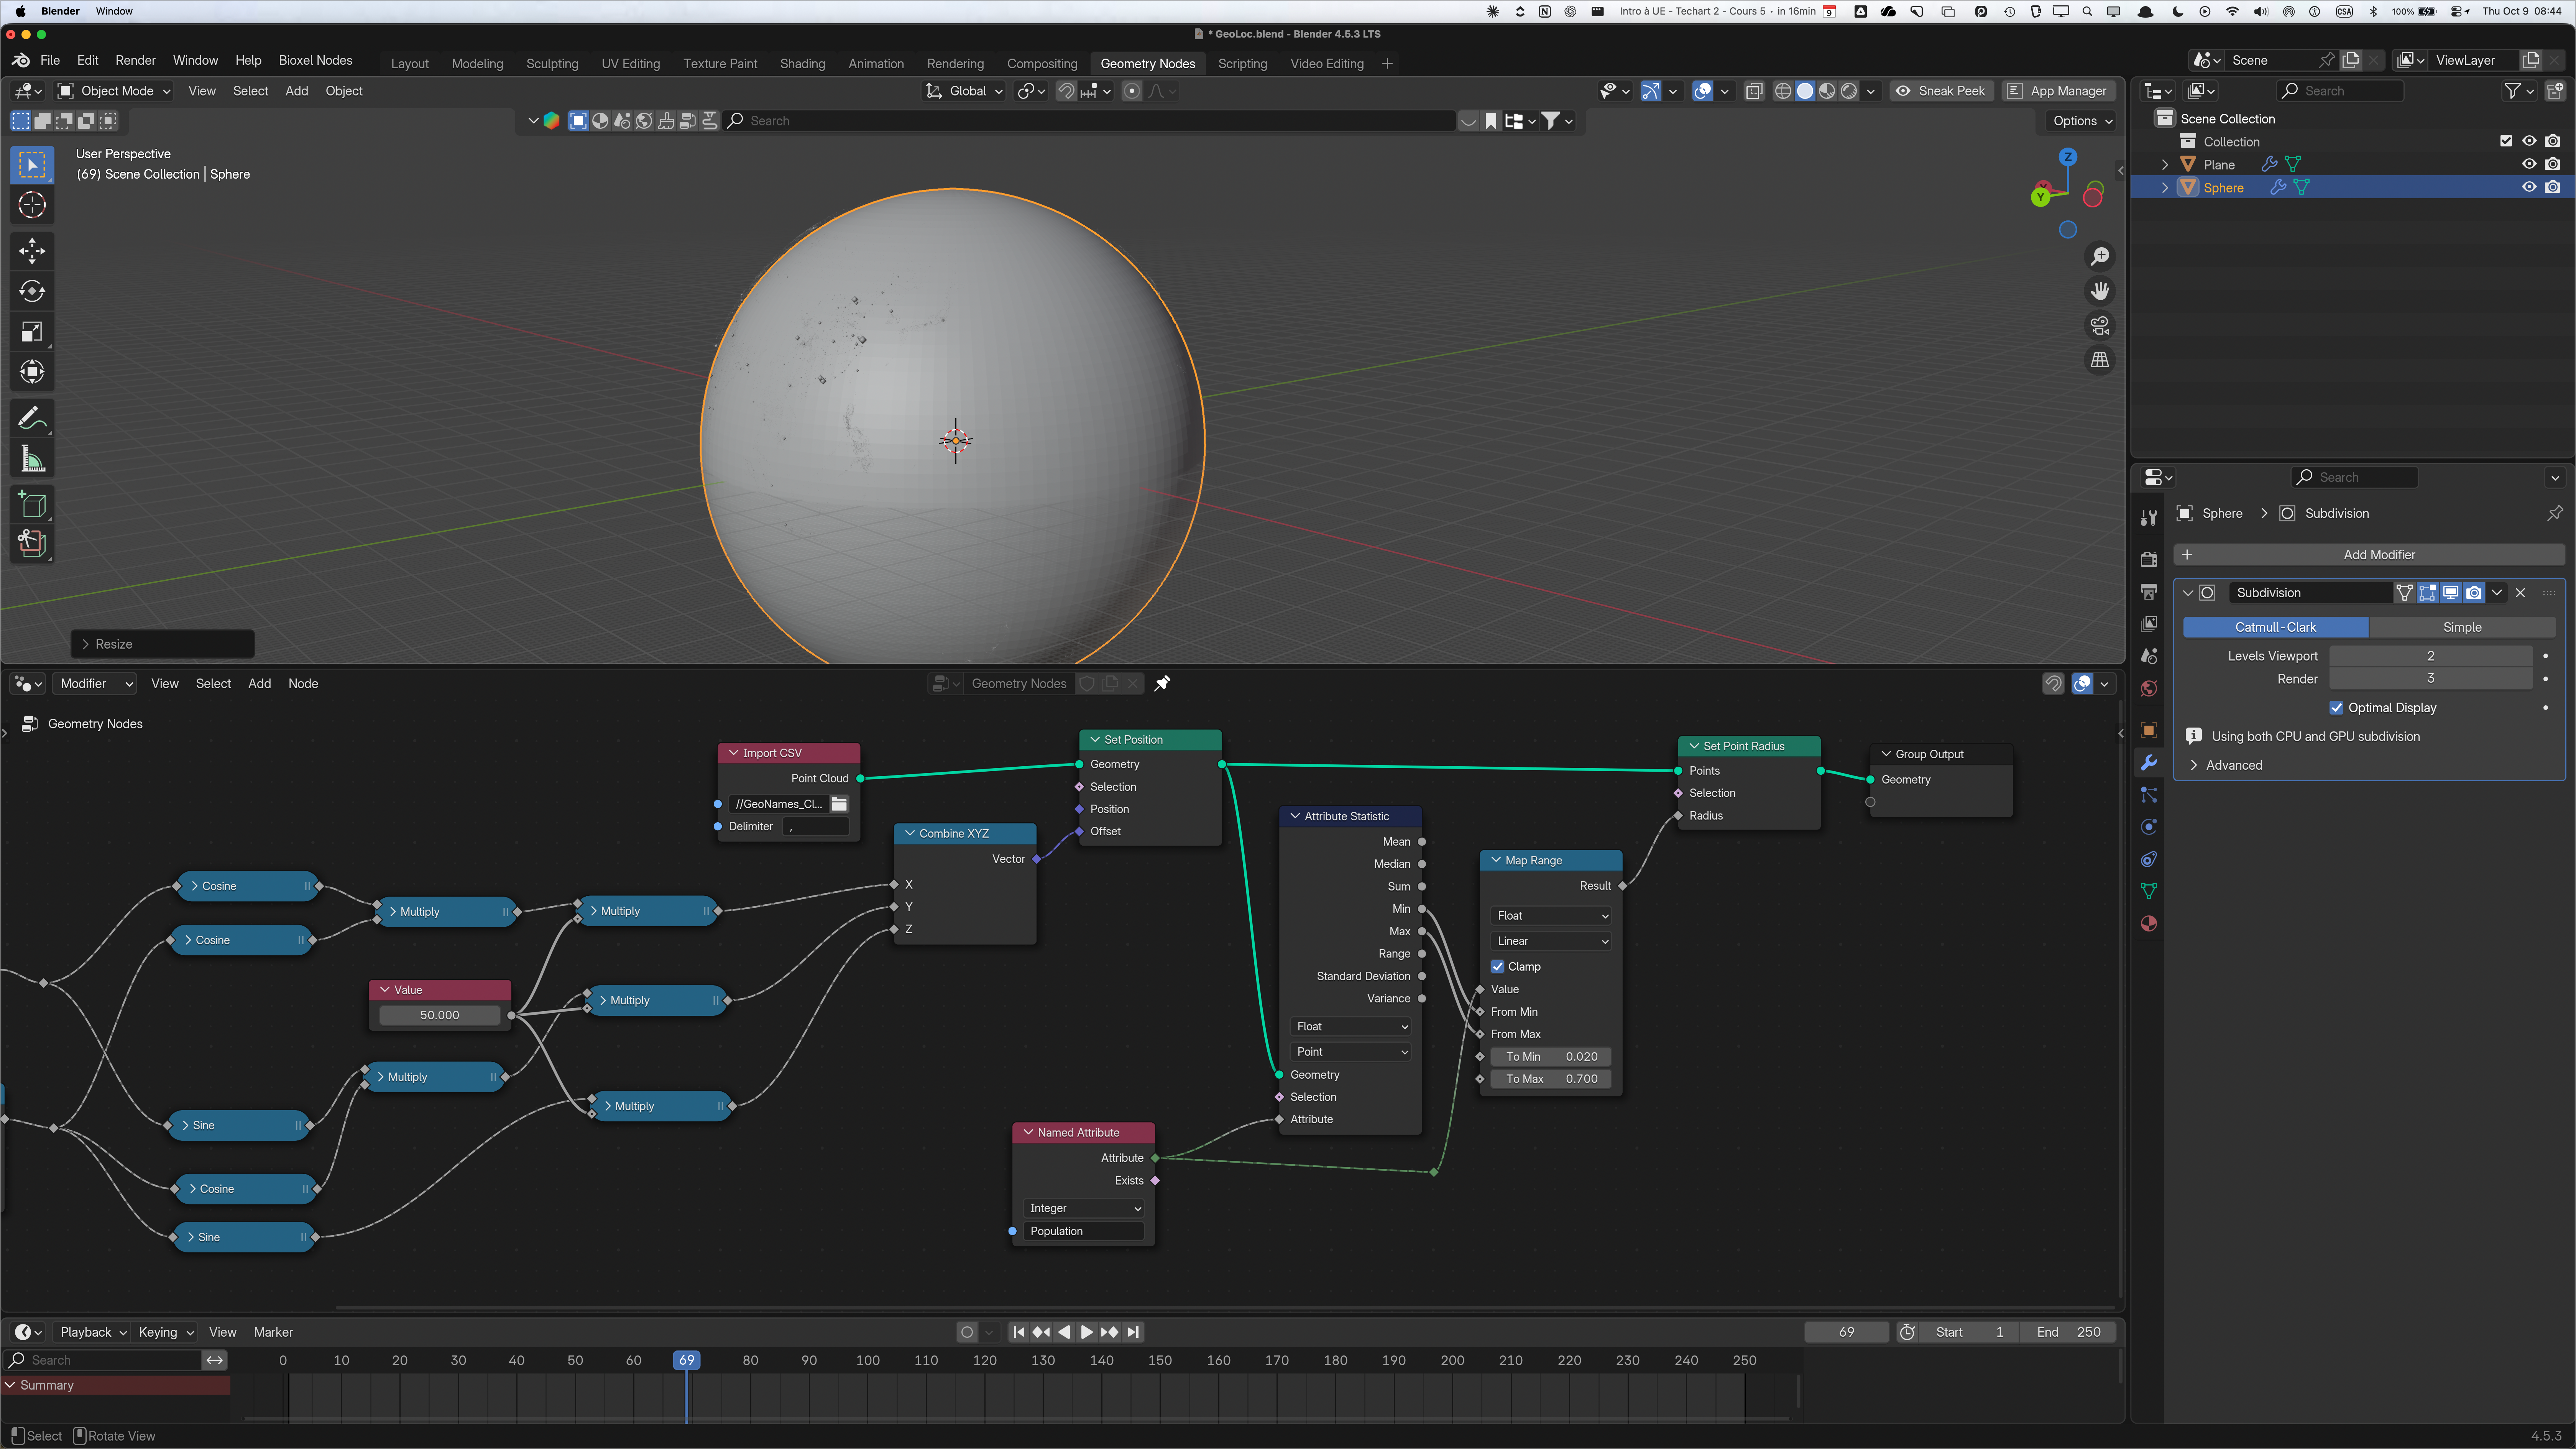The image size is (2576, 1449).
Task: Click the current frame marker 69 in timeline
Action: pos(686,1360)
